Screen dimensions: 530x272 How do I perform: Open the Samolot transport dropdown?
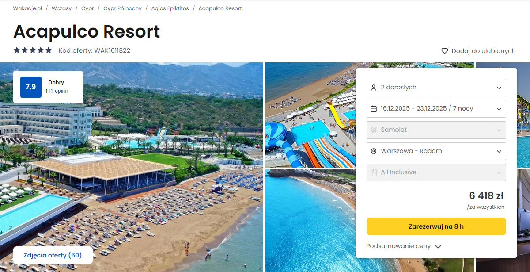click(436, 130)
